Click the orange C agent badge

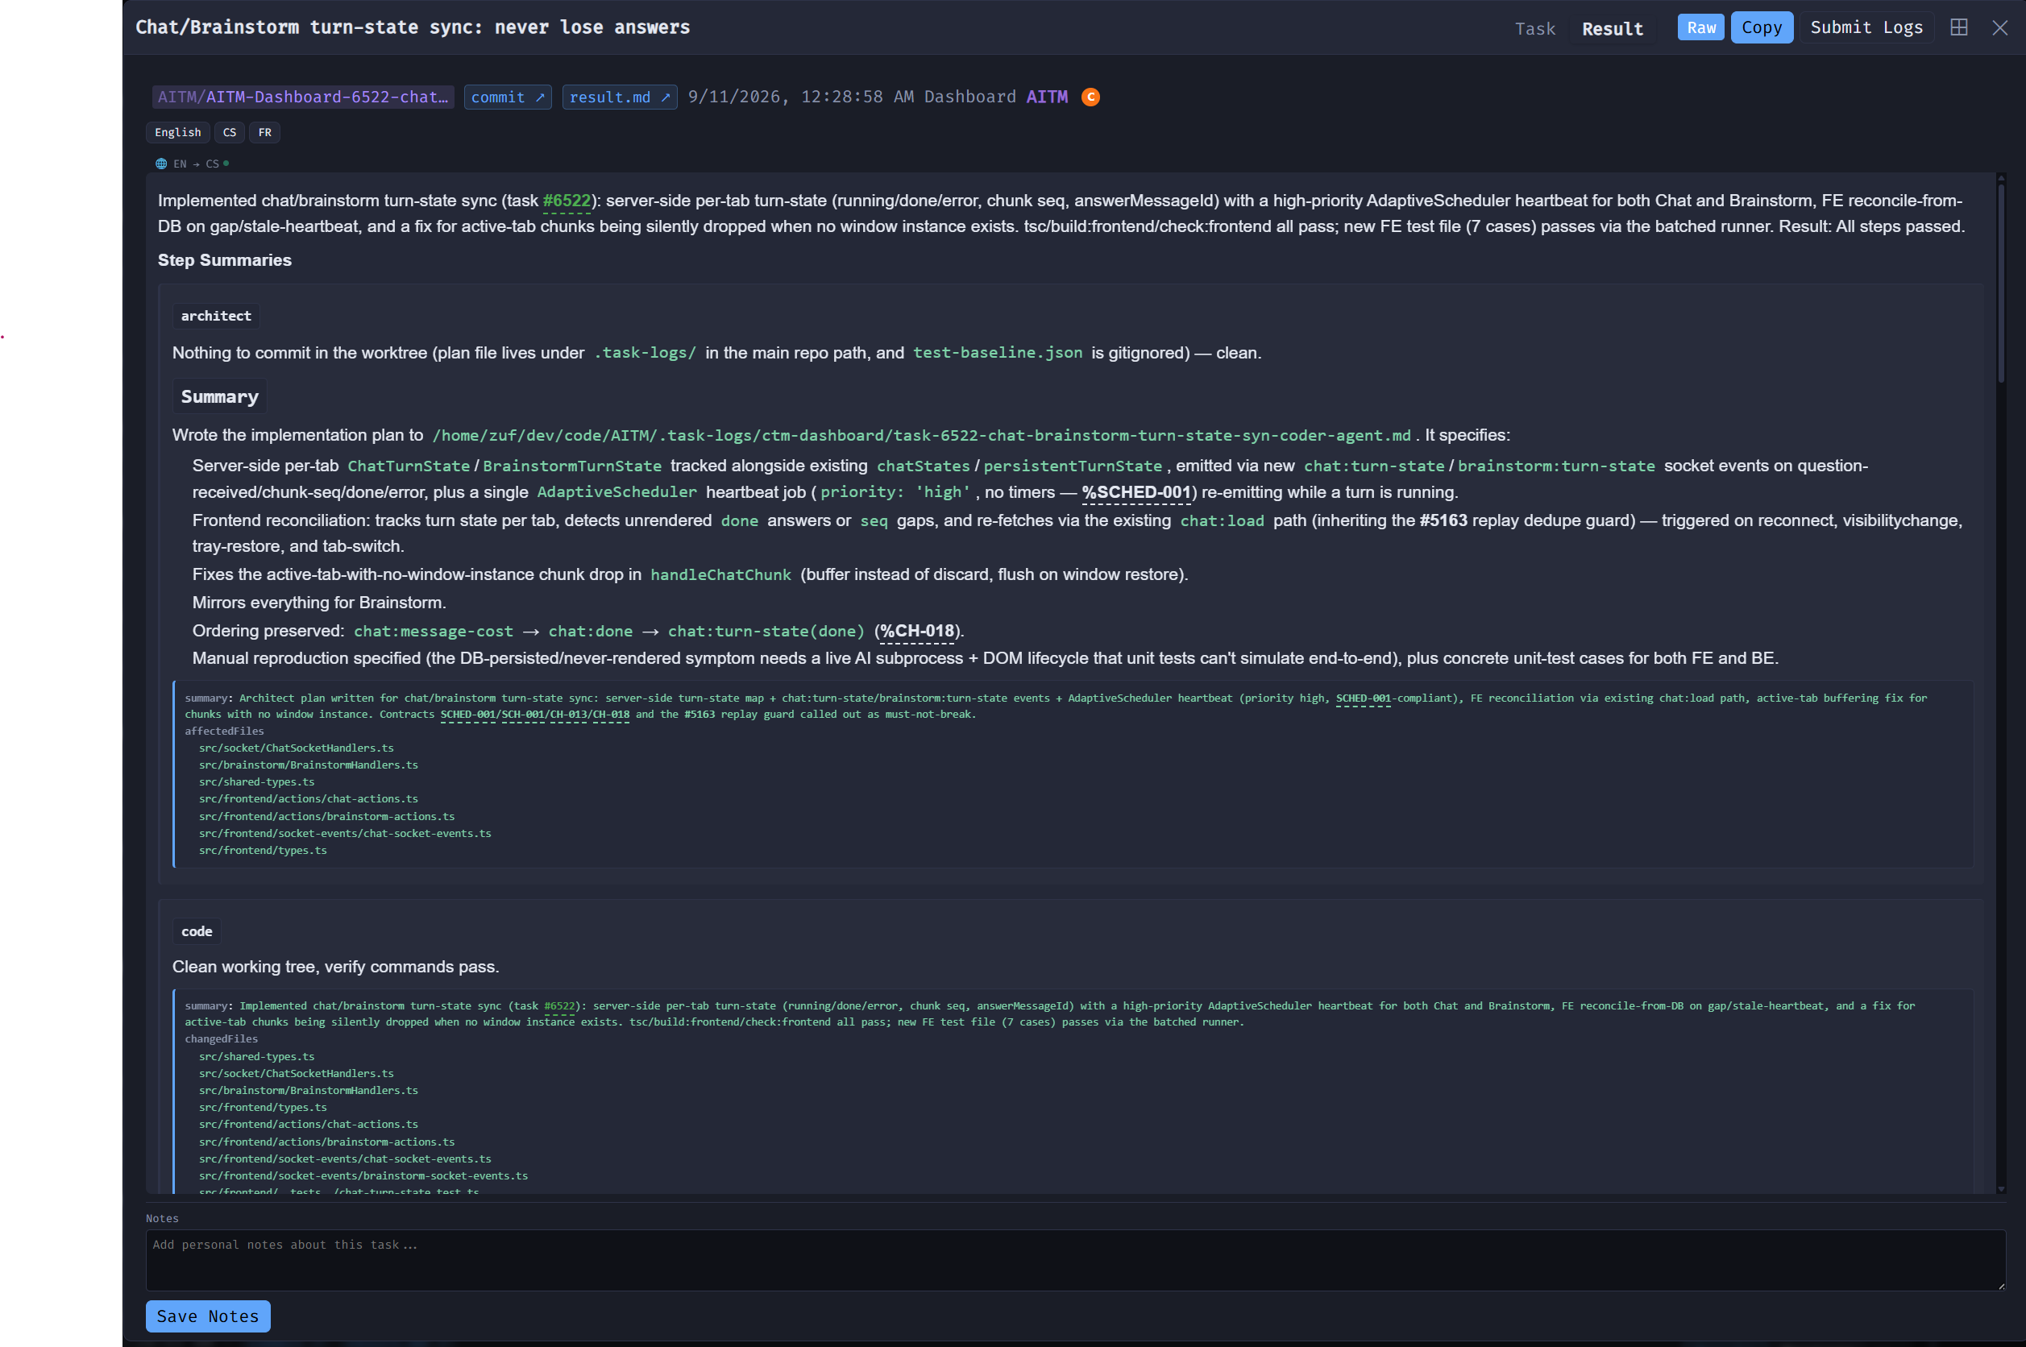tap(1090, 97)
